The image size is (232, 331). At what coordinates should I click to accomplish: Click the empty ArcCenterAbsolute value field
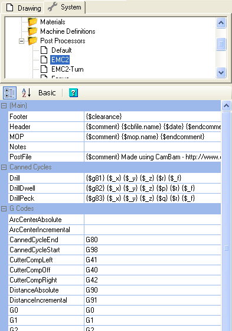point(152,220)
